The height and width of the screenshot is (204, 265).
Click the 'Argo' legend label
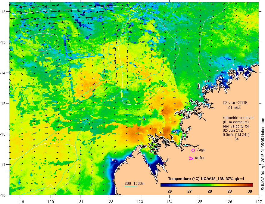pyautogui.click(x=201, y=150)
